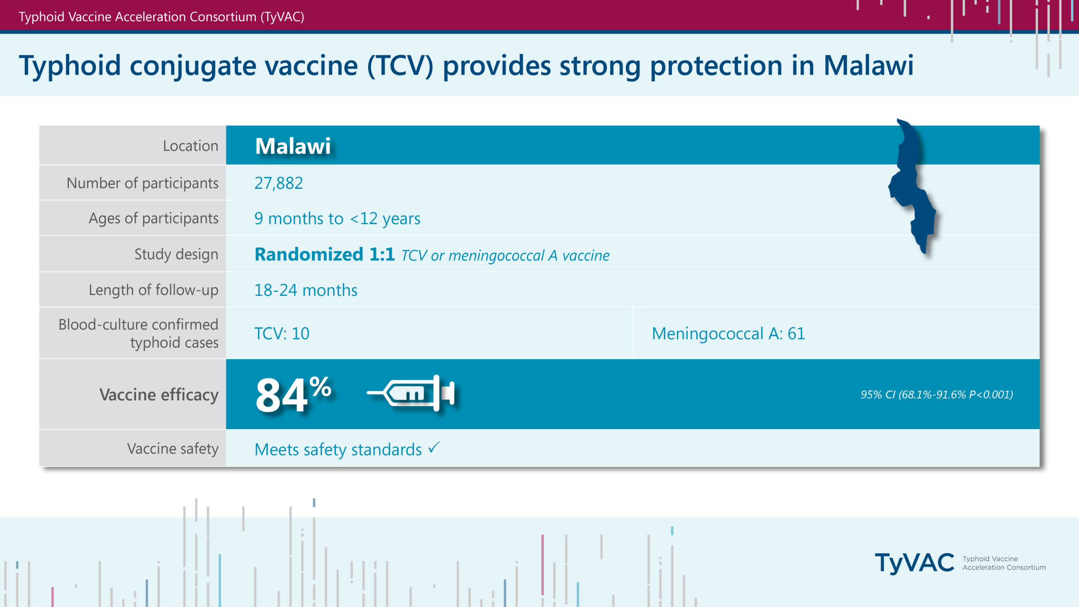The image size is (1079, 607).
Task: Click the Vaccine safety row label
Action: click(173, 449)
